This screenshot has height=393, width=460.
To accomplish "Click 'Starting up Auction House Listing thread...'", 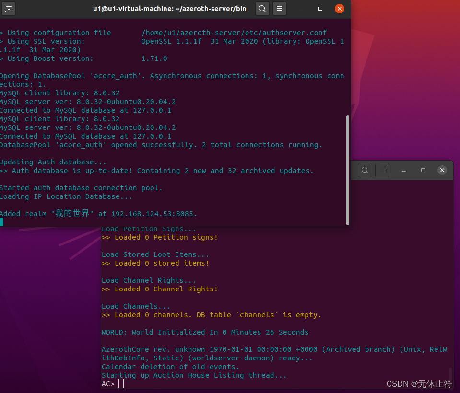I will (194, 375).
